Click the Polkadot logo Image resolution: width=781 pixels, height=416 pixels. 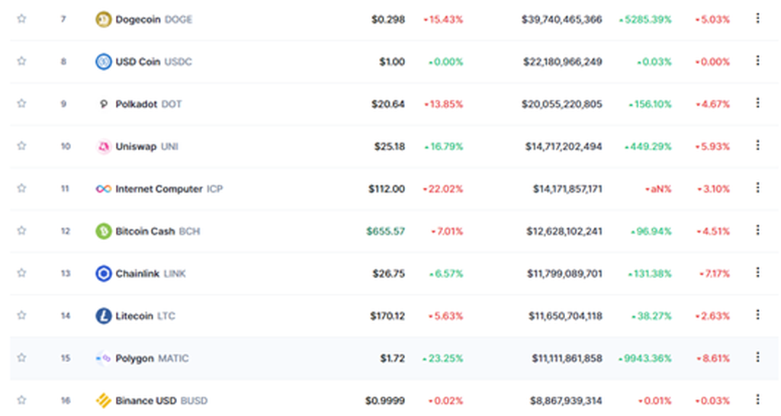coord(104,104)
